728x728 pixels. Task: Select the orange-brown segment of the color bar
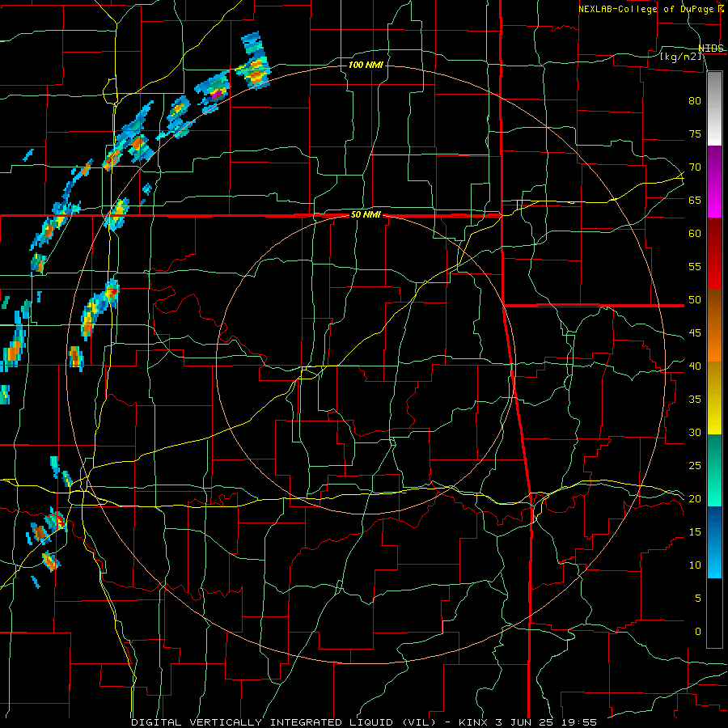714,325
